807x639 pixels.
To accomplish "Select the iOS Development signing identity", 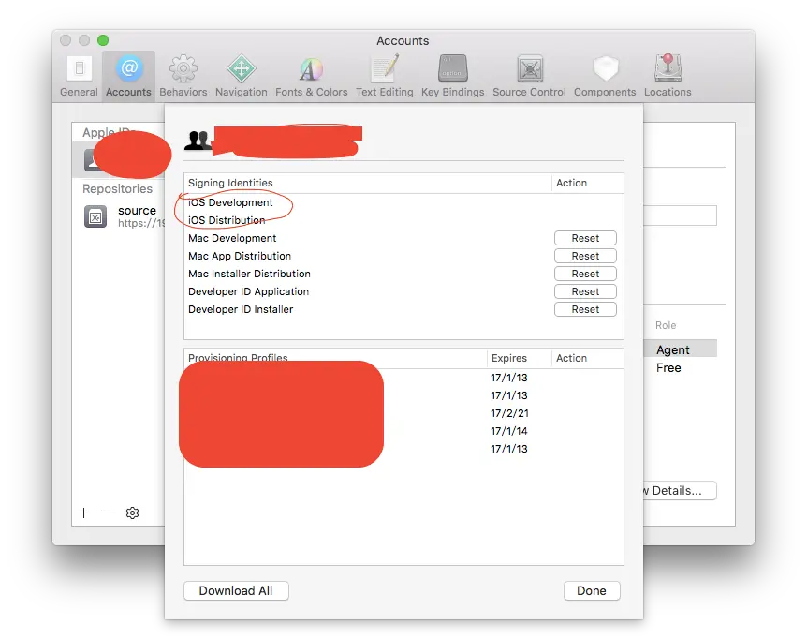I will [230, 202].
